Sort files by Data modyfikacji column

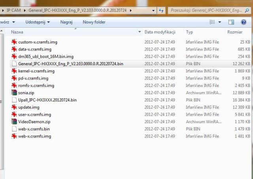[160, 32]
